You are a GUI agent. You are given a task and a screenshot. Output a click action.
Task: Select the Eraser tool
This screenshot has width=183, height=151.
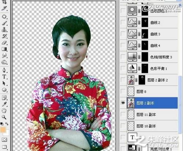click(x=4, y=43)
